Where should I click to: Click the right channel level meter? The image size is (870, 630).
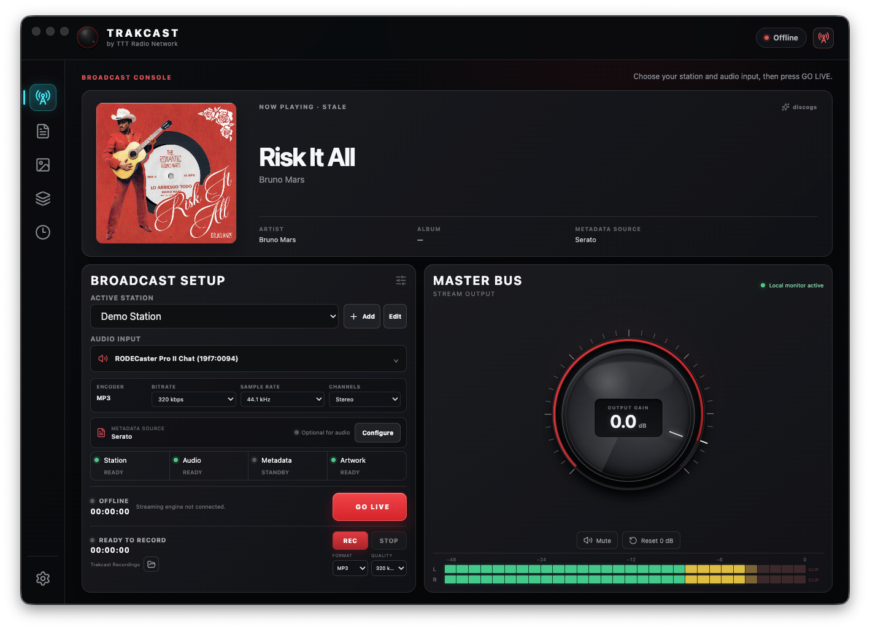point(625,580)
